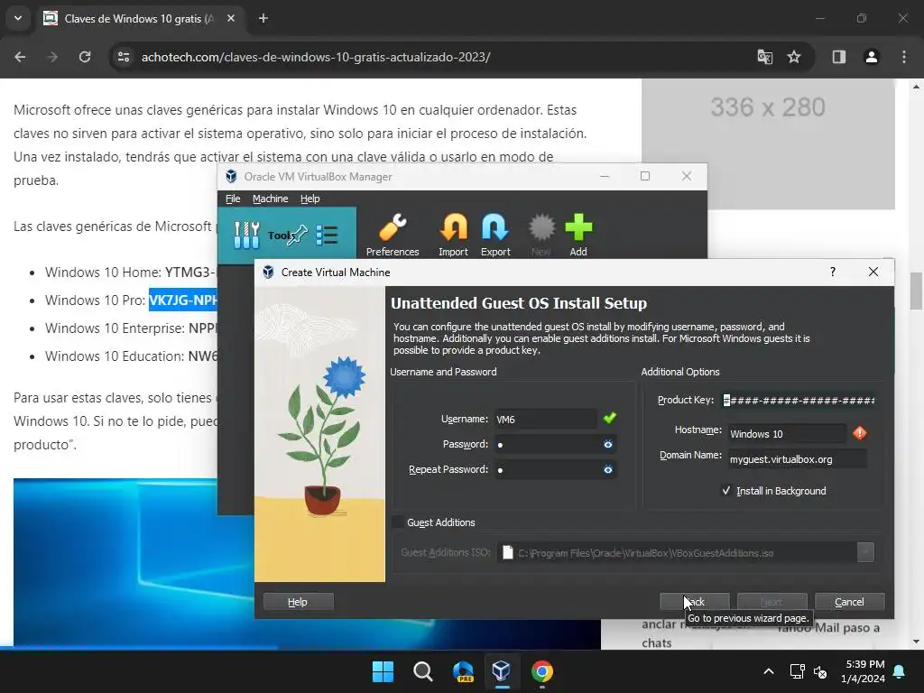924x693 pixels.
Task: Click the webpage vertical scrollbar thumb
Action: tap(916, 290)
